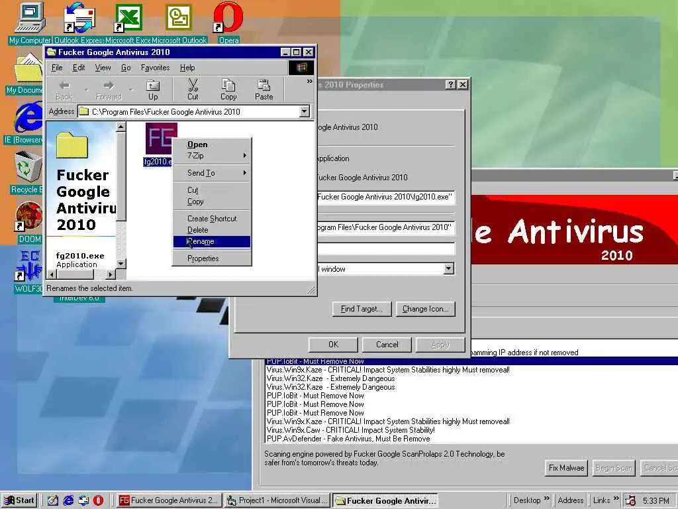The image size is (678, 509).
Task: Select Create Shortcut from the context menu
Action: click(212, 219)
